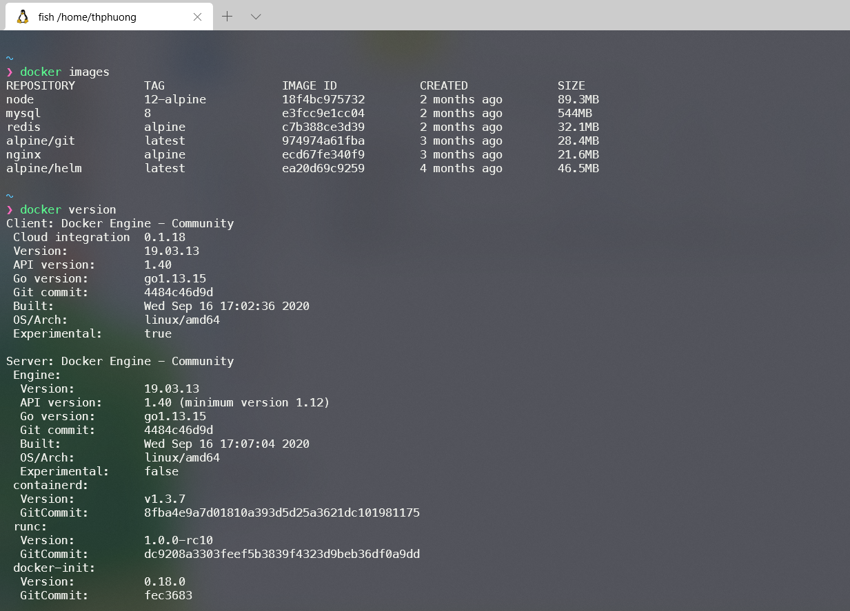Open a new terminal tab
Viewport: 850px width, 611px height.
coord(227,17)
